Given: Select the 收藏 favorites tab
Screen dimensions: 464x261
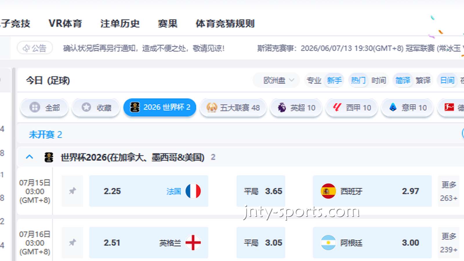Looking at the screenshot, I should (x=96, y=108).
